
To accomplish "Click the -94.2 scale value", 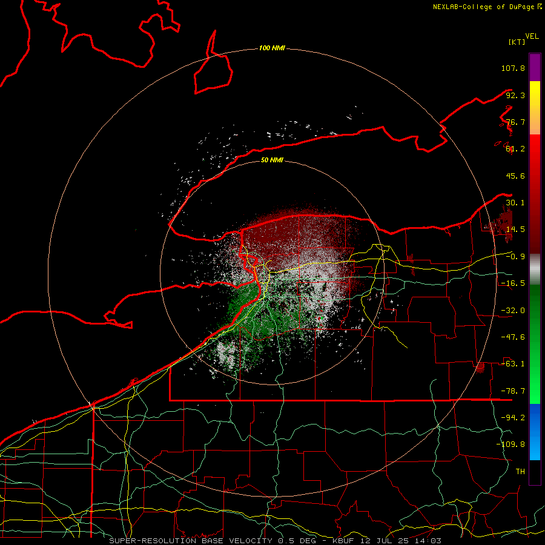I will (513, 418).
